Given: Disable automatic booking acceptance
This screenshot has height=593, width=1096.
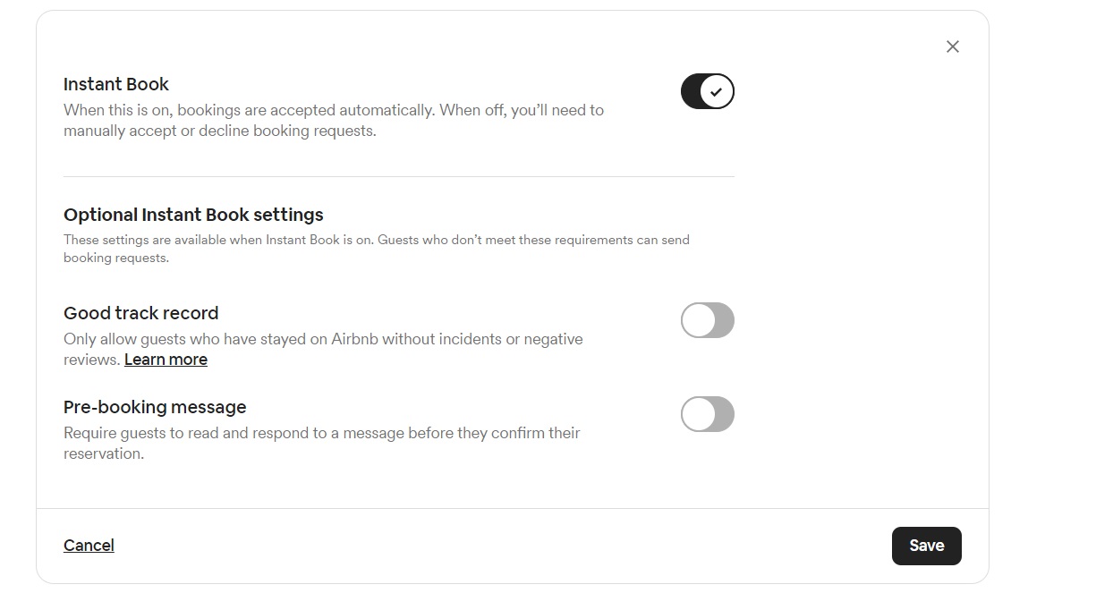Looking at the screenshot, I should pos(707,91).
